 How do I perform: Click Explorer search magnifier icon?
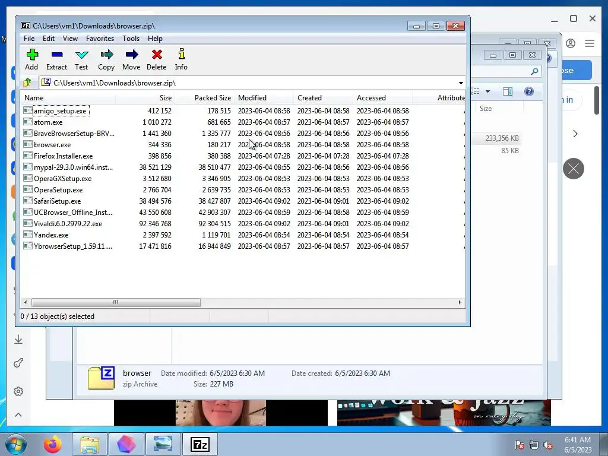pyautogui.click(x=534, y=71)
